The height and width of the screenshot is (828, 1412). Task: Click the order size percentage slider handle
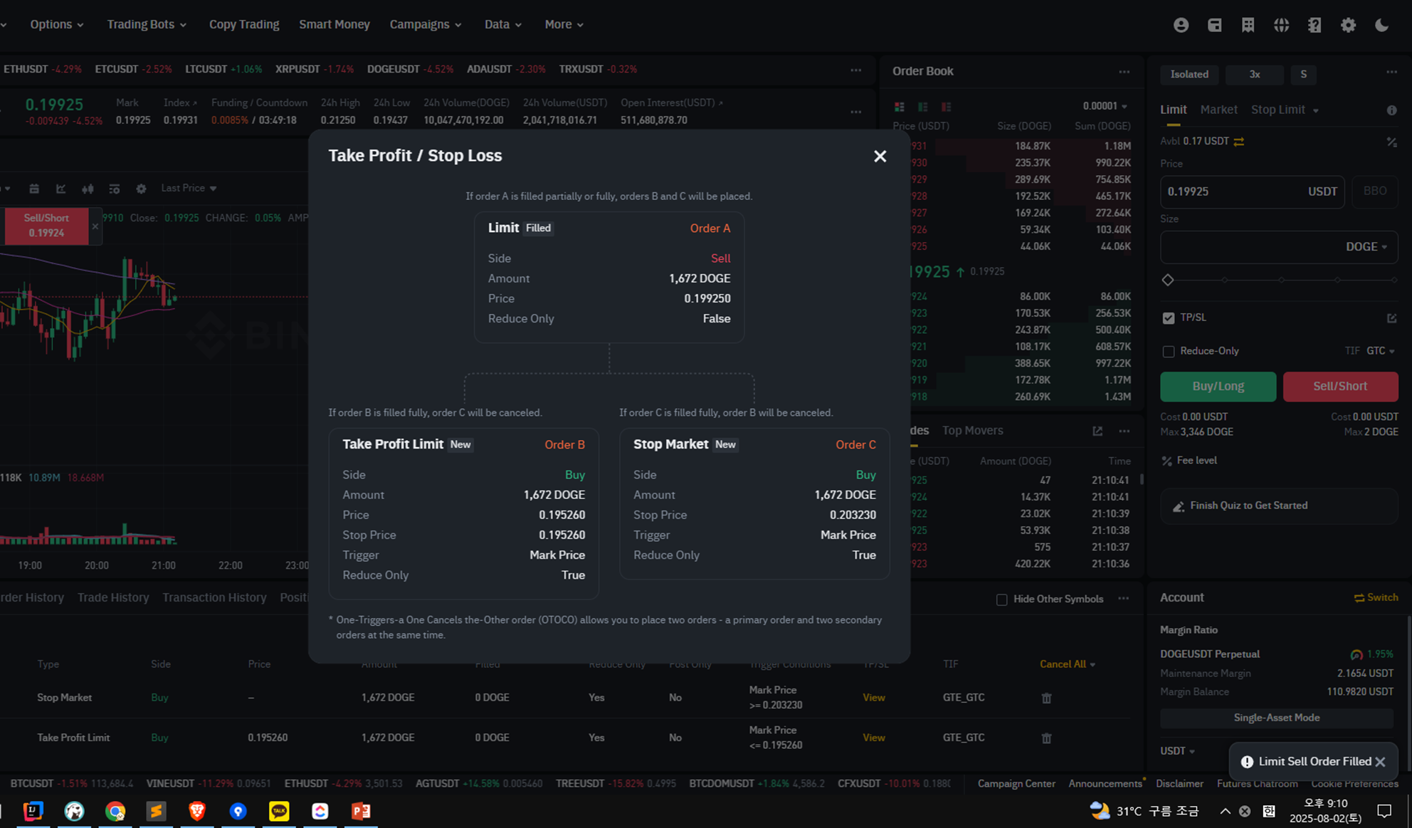tap(1168, 280)
